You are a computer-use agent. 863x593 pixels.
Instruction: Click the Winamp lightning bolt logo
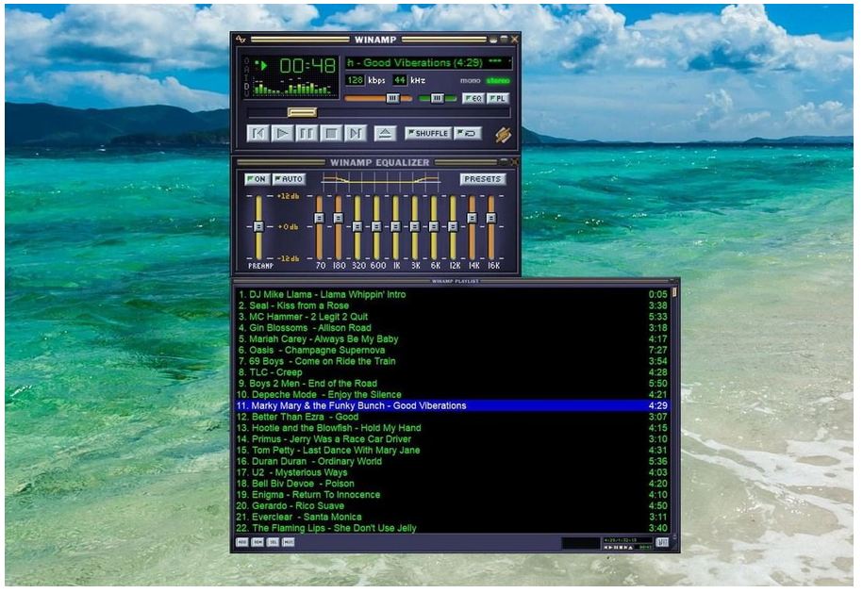point(503,134)
